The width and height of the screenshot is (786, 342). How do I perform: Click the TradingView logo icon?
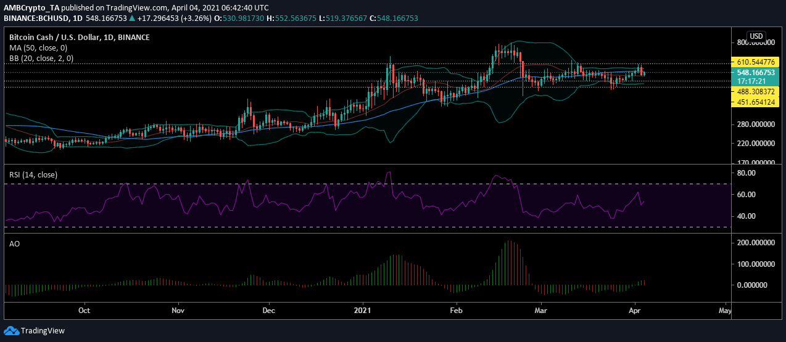pos(12,330)
